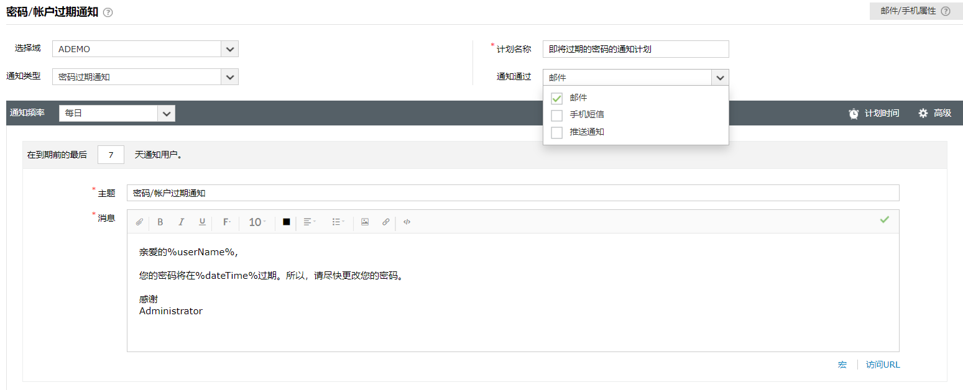Screen dimensions: 963x390
Task: Click the days-before-expiry input showing 7
Action: pos(110,154)
